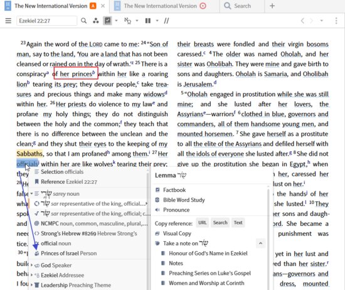Close the first NIV tab
The height and width of the screenshot is (290, 345).
[x=103, y=6]
